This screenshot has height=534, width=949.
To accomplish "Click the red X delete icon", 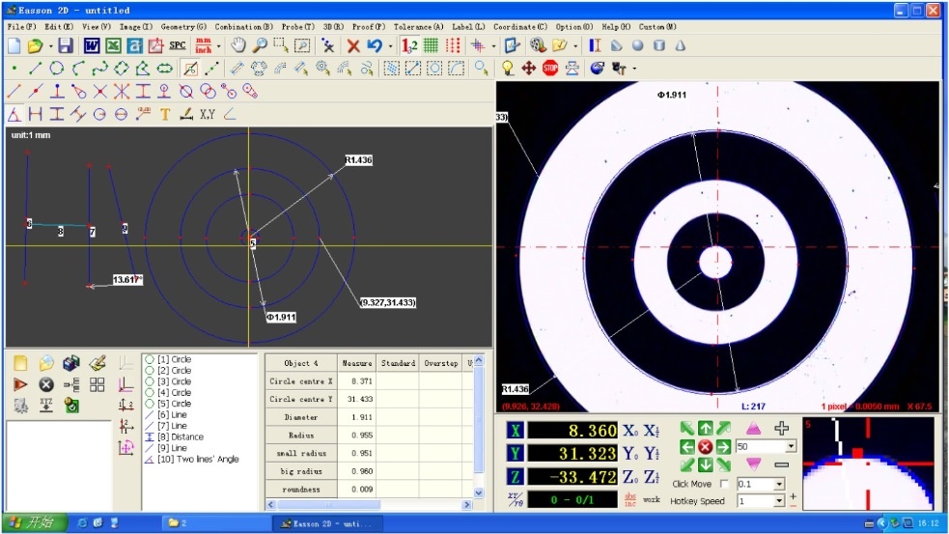I will (353, 45).
